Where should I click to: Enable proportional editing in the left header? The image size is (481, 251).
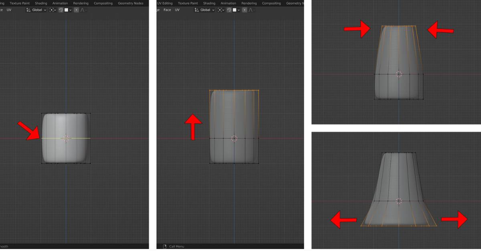point(76,10)
